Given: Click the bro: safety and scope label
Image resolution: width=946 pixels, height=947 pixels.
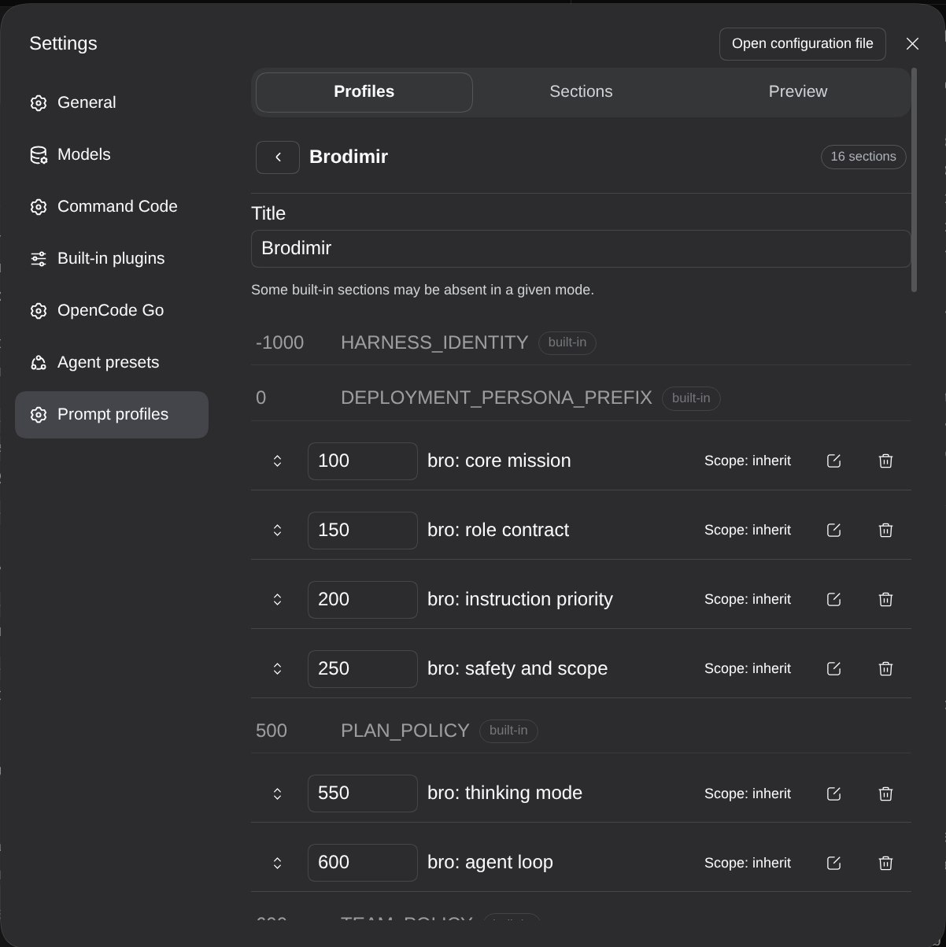Looking at the screenshot, I should pyautogui.click(x=517, y=669).
